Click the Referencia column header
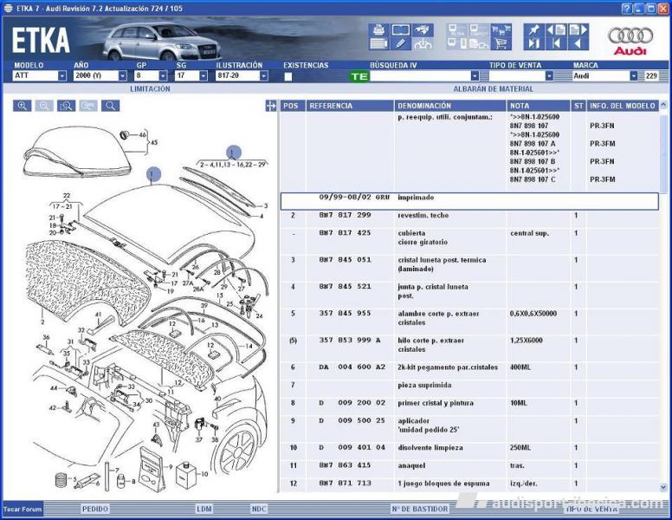Screen dimensions: 672x520 click(x=350, y=106)
